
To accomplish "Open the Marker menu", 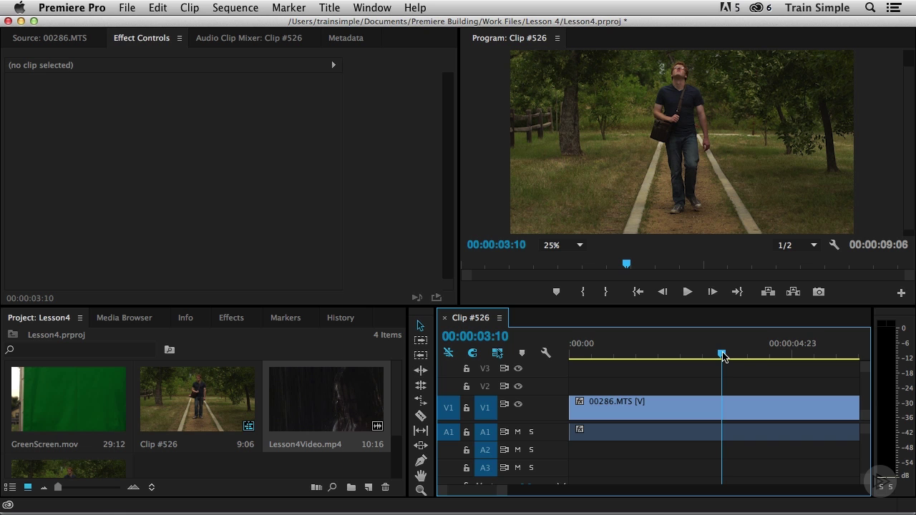I will (x=289, y=7).
